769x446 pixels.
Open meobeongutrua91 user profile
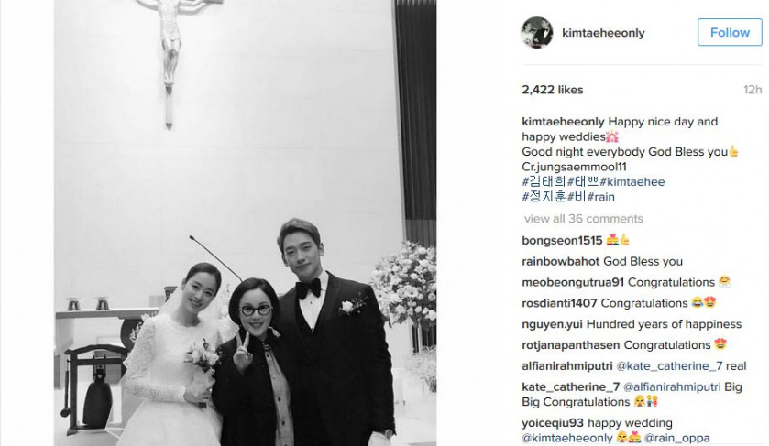573,283
